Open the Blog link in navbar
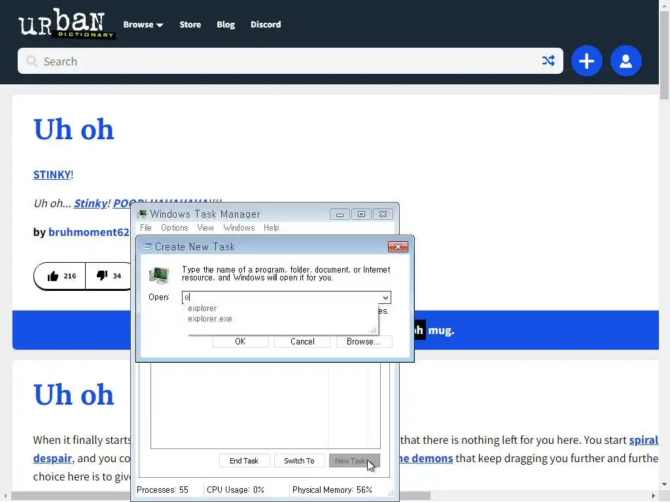The width and height of the screenshot is (670, 502). [x=226, y=24]
